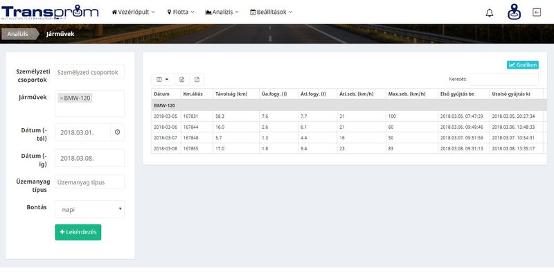
Task: Export table to Excel icon
Action: tap(182, 80)
